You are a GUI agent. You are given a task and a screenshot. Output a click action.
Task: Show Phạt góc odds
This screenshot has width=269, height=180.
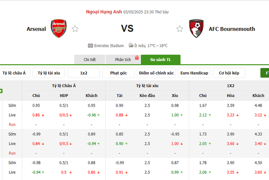click(118, 73)
